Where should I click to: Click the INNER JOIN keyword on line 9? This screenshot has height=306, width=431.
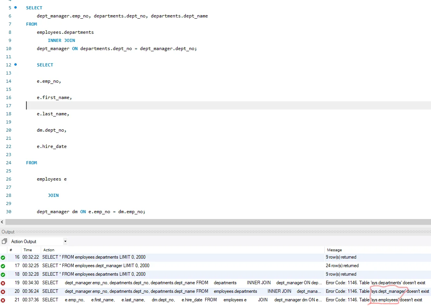61,40
